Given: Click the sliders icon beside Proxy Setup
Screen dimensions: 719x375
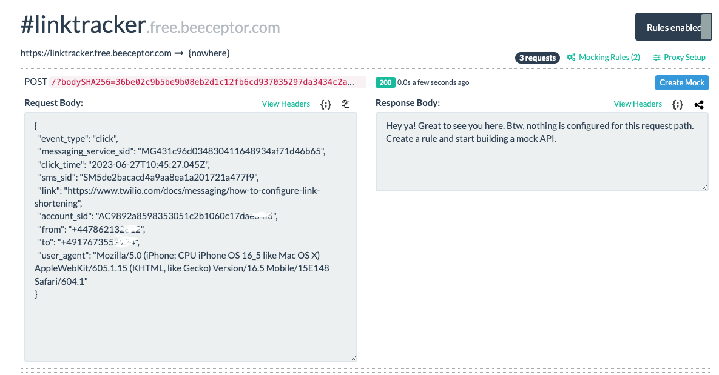Looking at the screenshot, I should [657, 58].
